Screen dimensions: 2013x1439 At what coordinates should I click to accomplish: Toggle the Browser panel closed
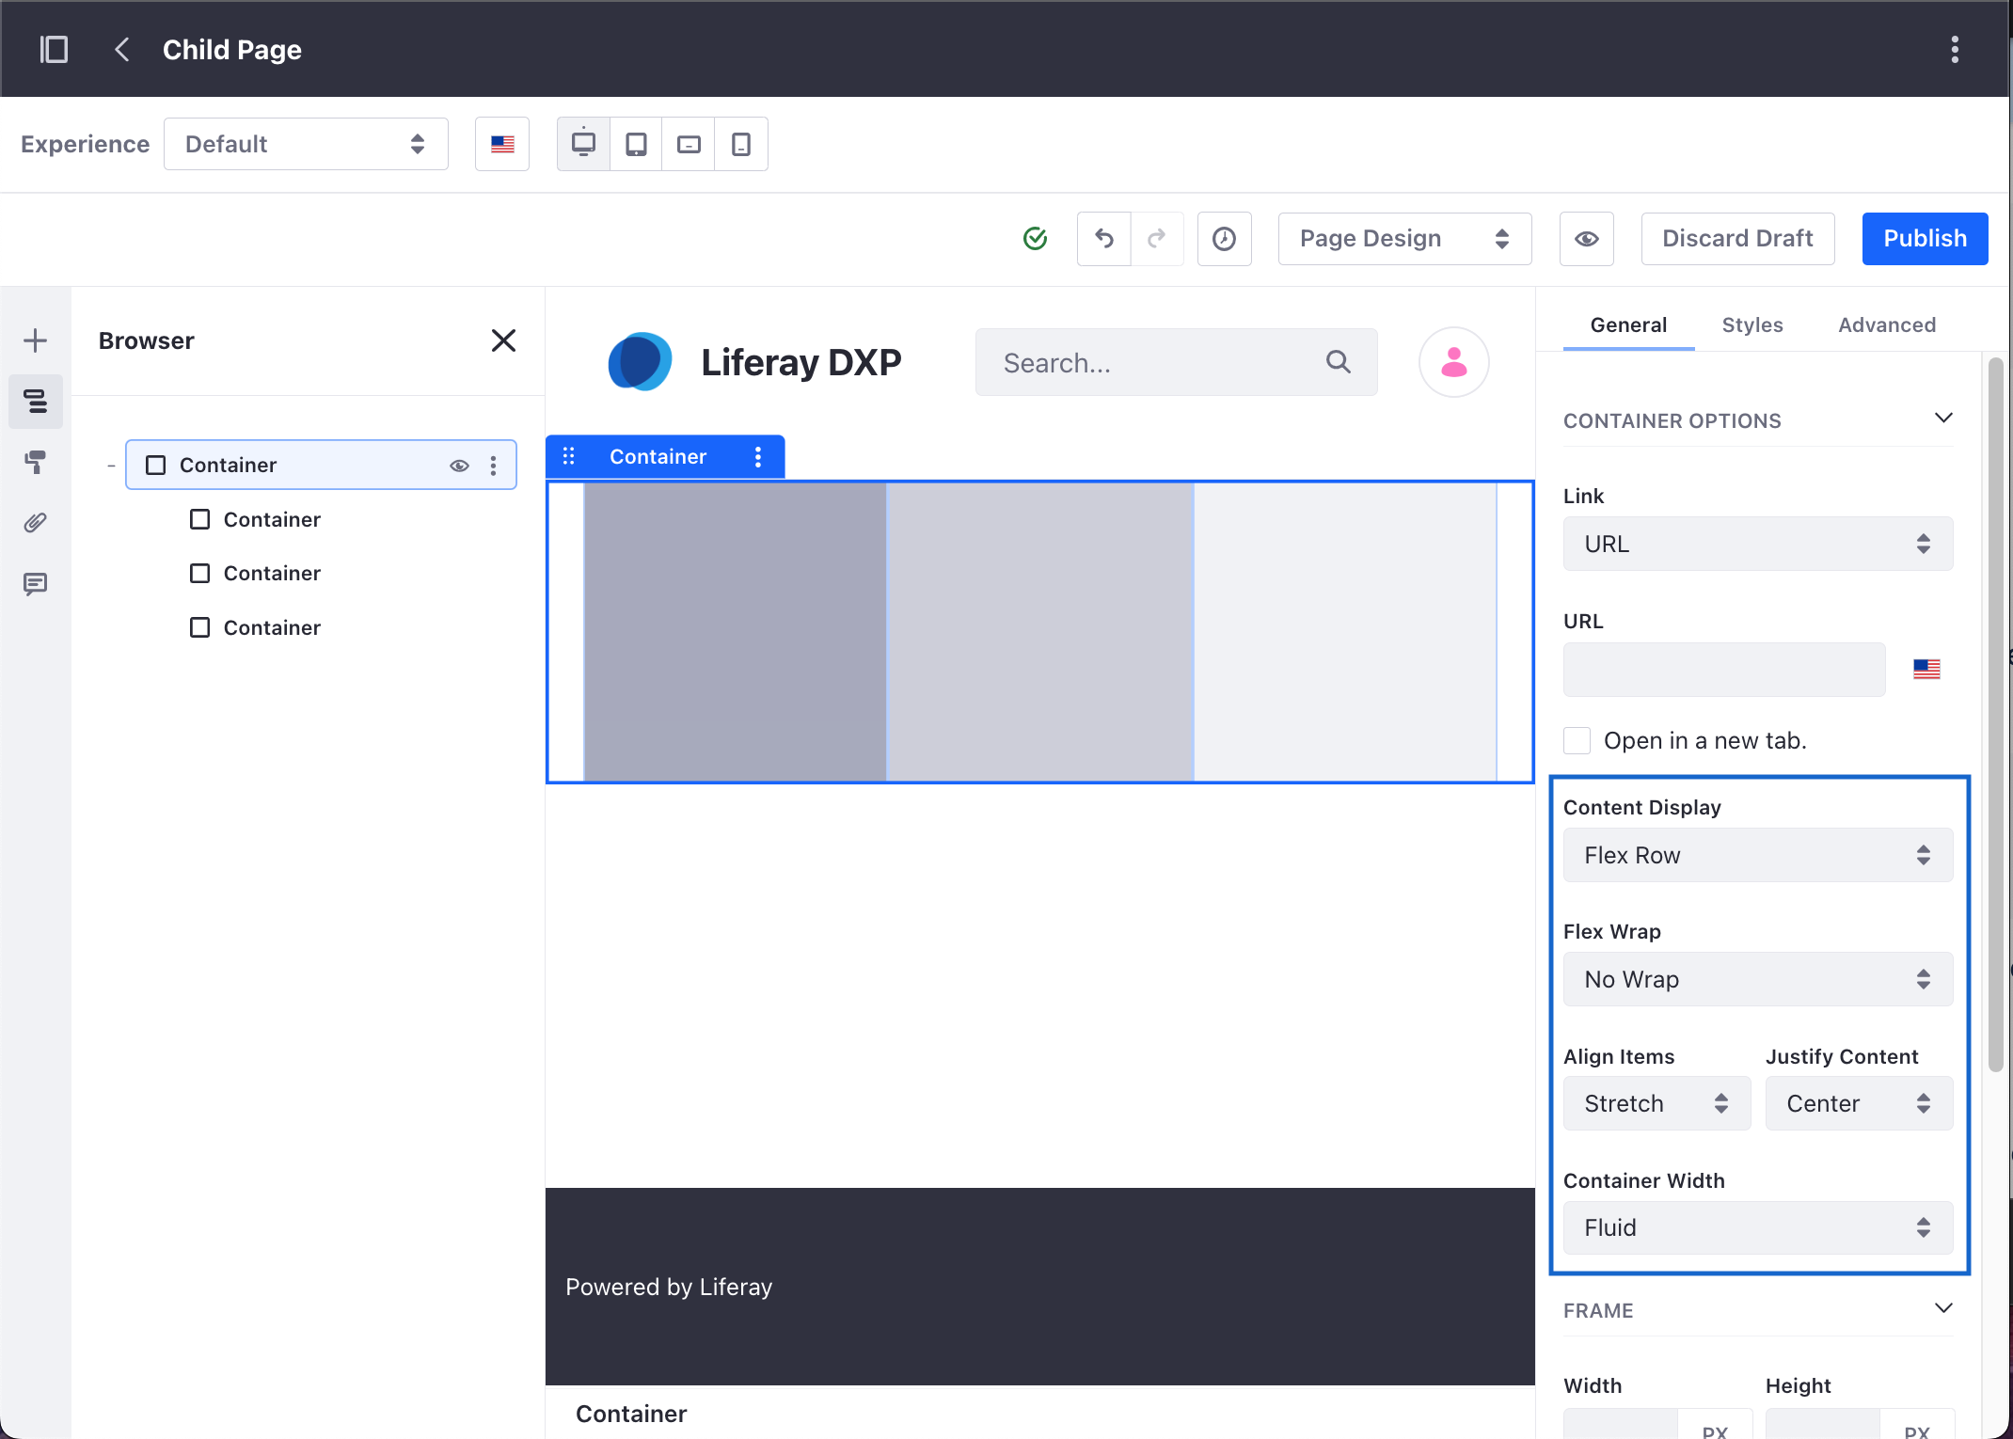503,340
